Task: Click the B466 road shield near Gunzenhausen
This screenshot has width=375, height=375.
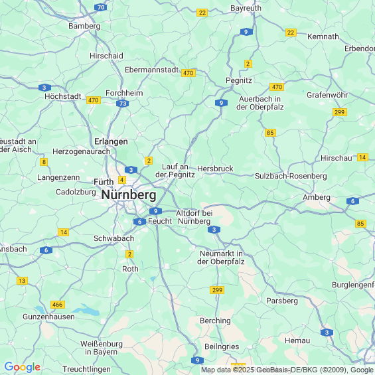Action: pos(57,305)
